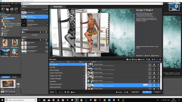Image resolution: width=182 pixels, height=102 pixels.
Task: Open the Aspect filter dropdown
Action: [59, 62]
